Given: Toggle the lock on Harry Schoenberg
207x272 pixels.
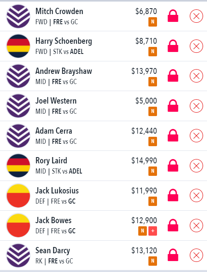Looking at the screenshot, I should point(173,46).
